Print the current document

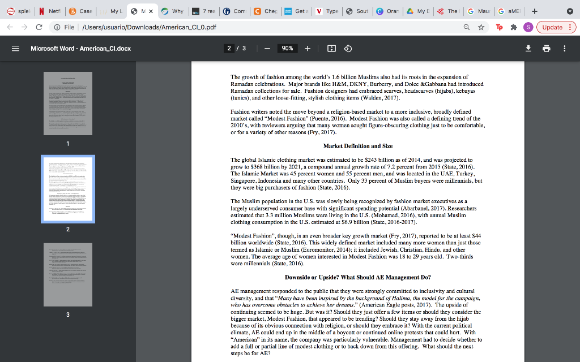click(546, 49)
